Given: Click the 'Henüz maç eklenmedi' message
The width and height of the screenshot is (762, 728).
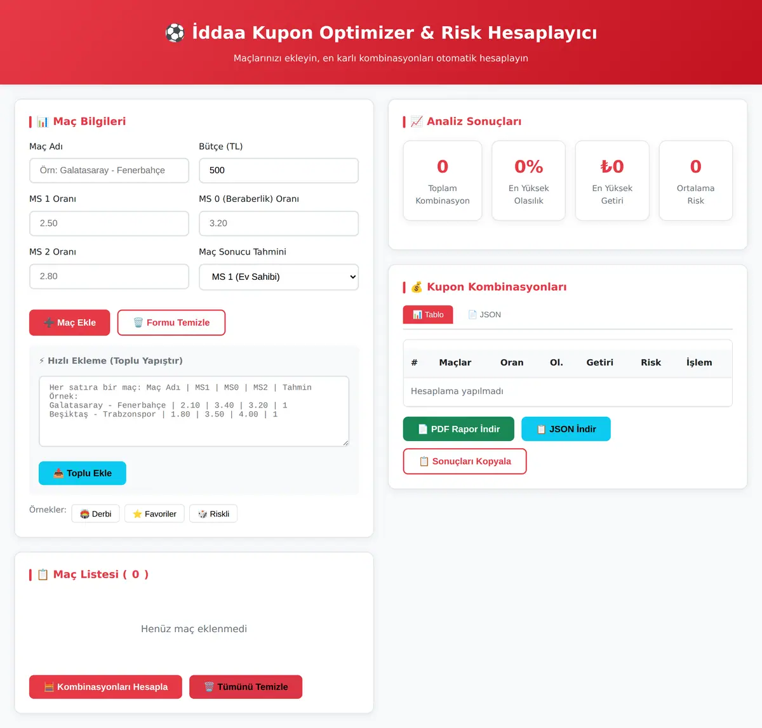Looking at the screenshot, I should (x=194, y=629).
